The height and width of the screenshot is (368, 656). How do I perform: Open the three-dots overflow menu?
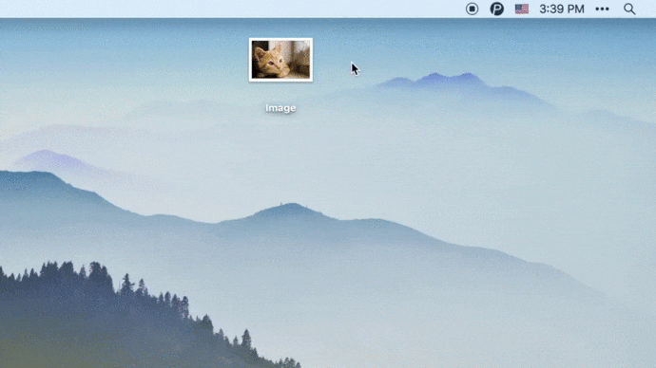tap(602, 9)
